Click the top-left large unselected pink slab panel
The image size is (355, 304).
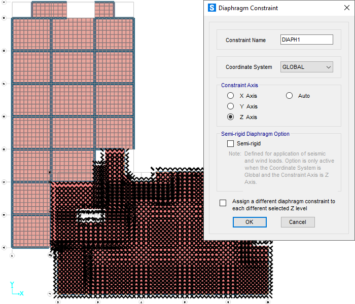pyautogui.click(x=30, y=34)
